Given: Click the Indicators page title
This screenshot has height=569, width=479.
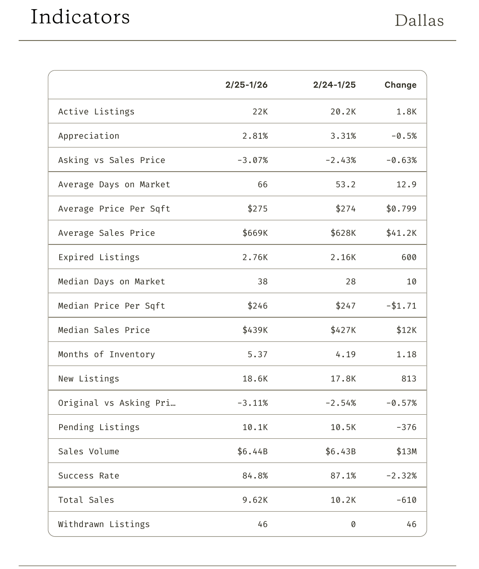Looking at the screenshot, I should 80,17.
